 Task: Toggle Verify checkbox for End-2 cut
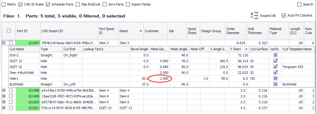click(x=275, y=55)
